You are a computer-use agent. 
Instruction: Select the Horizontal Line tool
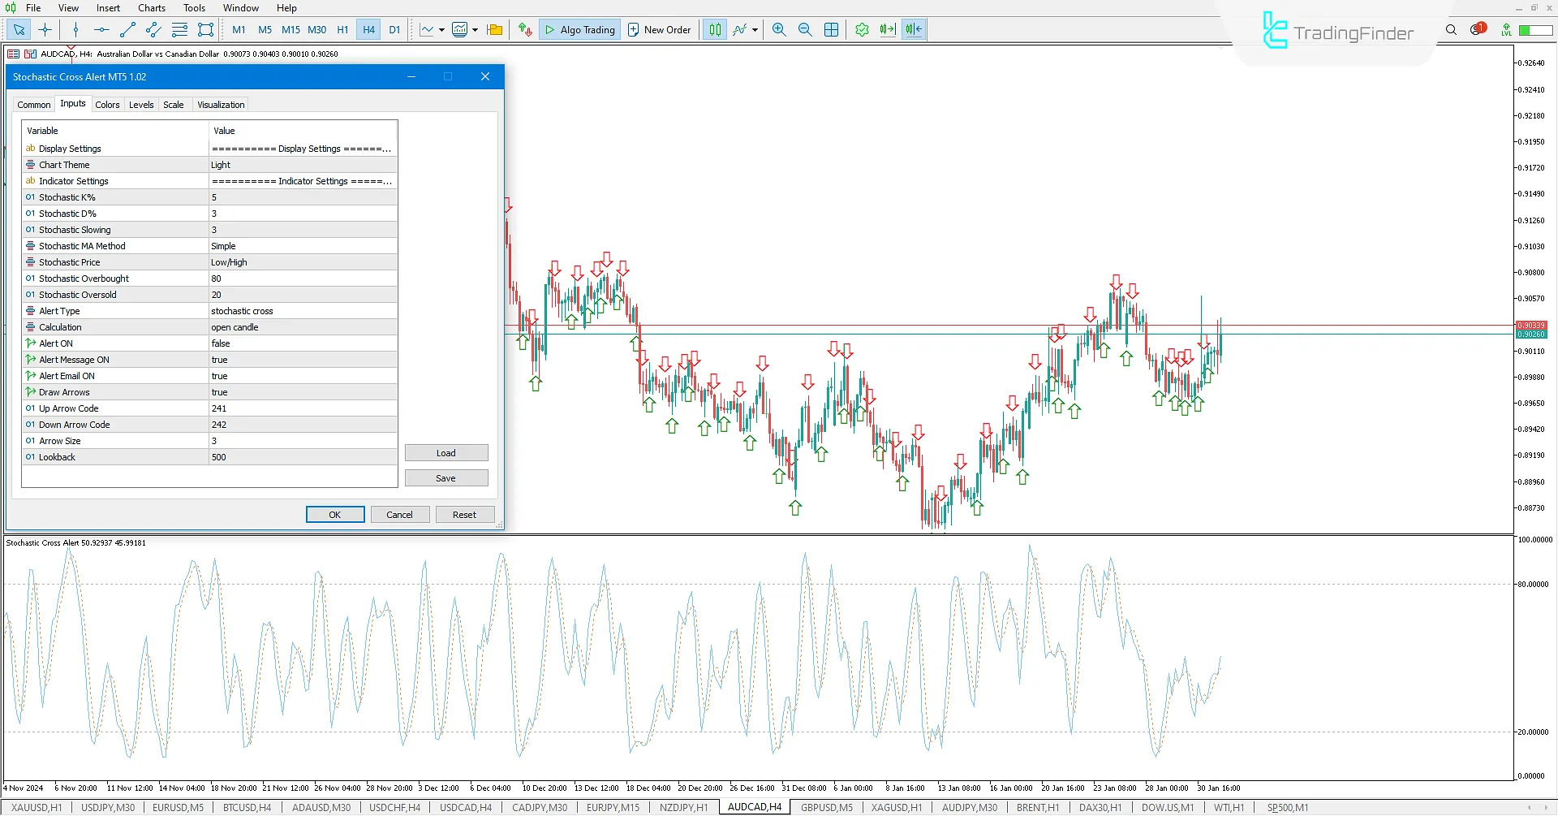point(101,29)
